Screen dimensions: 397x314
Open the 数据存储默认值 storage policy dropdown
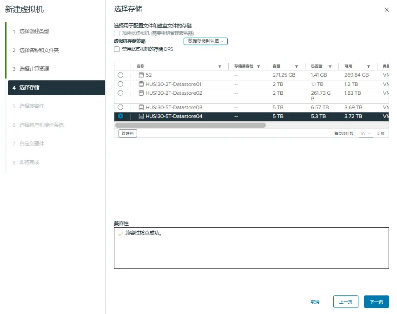click(x=205, y=41)
